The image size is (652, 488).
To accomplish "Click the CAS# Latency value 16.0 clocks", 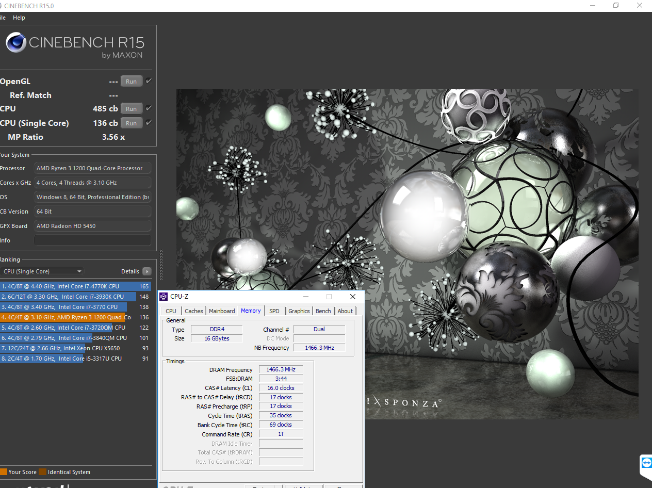I will [281, 388].
